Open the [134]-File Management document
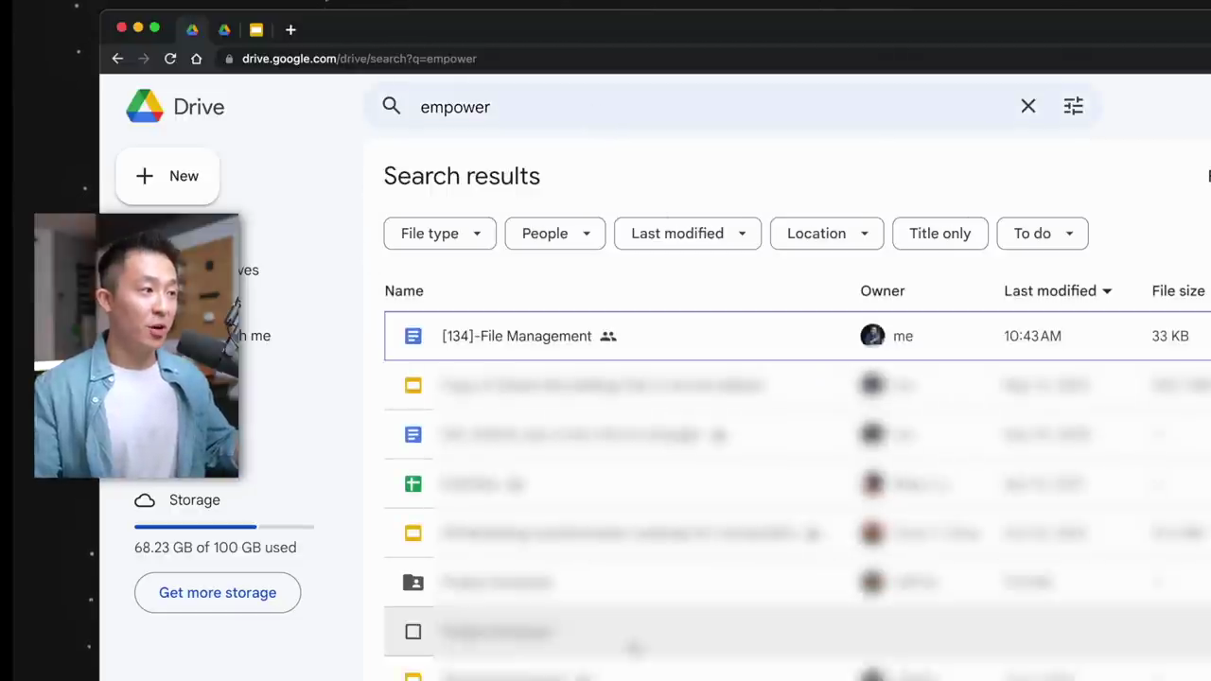 pos(517,336)
